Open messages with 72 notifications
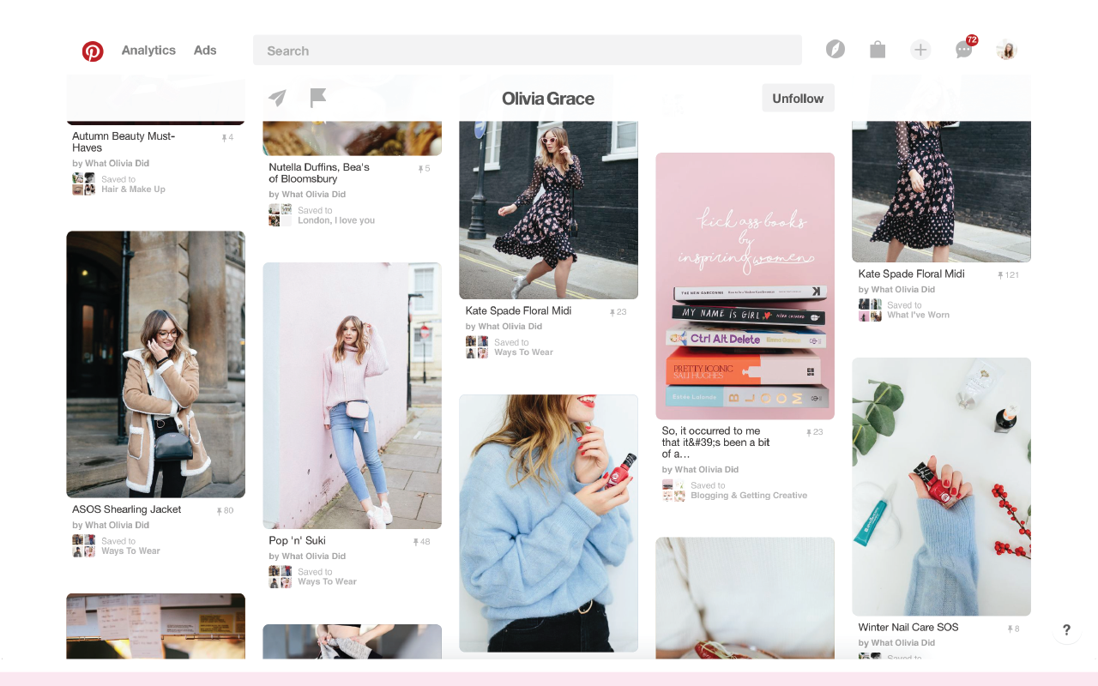The width and height of the screenshot is (1098, 686). coord(965,49)
